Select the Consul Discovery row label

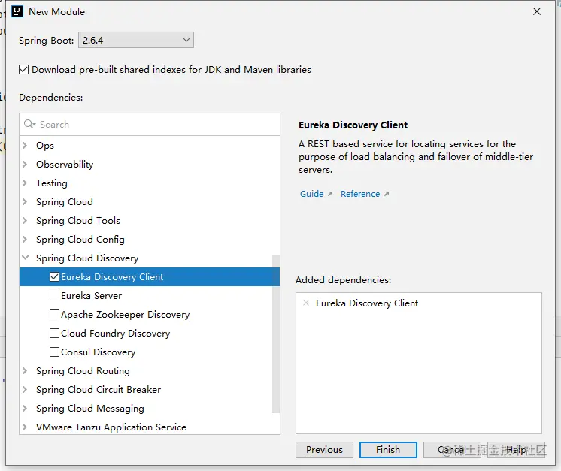coord(98,352)
